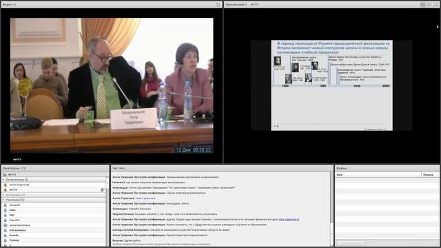The width and height of the screenshot is (441, 248).
Task: Click the rightmost fullscreen icon in Presentation panel header
Action: pos(435,5)
